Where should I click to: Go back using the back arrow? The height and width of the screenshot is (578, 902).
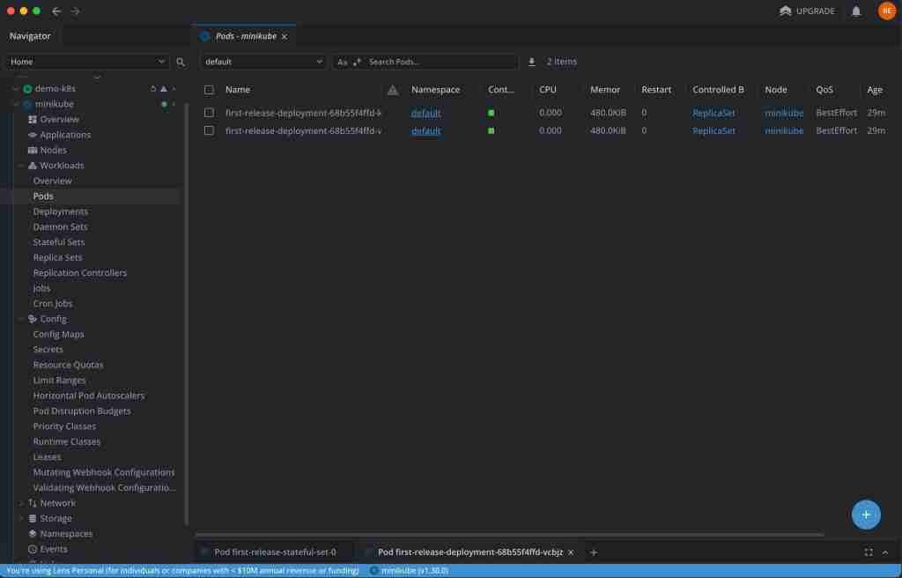click(x=56, y=11)
